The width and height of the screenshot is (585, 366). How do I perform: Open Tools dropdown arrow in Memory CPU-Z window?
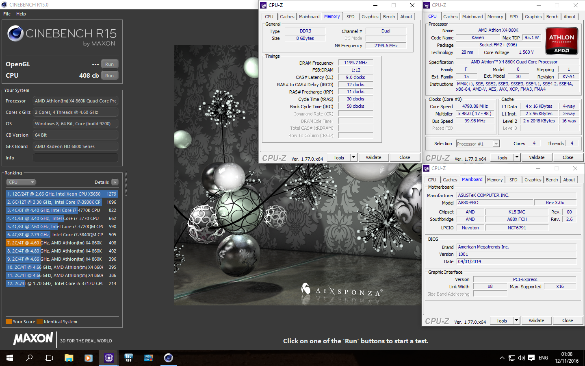pyautogui.click(x=353, y=157)
